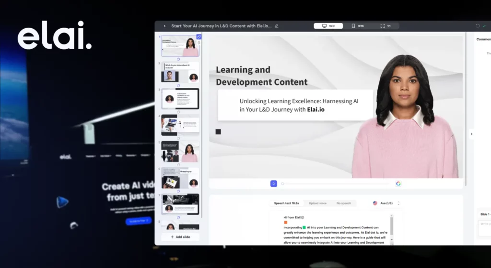Click the preview playback progress handle
The image size is (491, 268).
tap(282, 184)
